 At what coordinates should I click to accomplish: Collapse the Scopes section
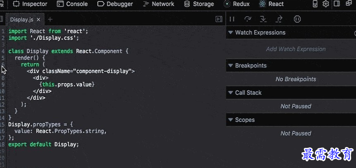[x=231, y=120]
